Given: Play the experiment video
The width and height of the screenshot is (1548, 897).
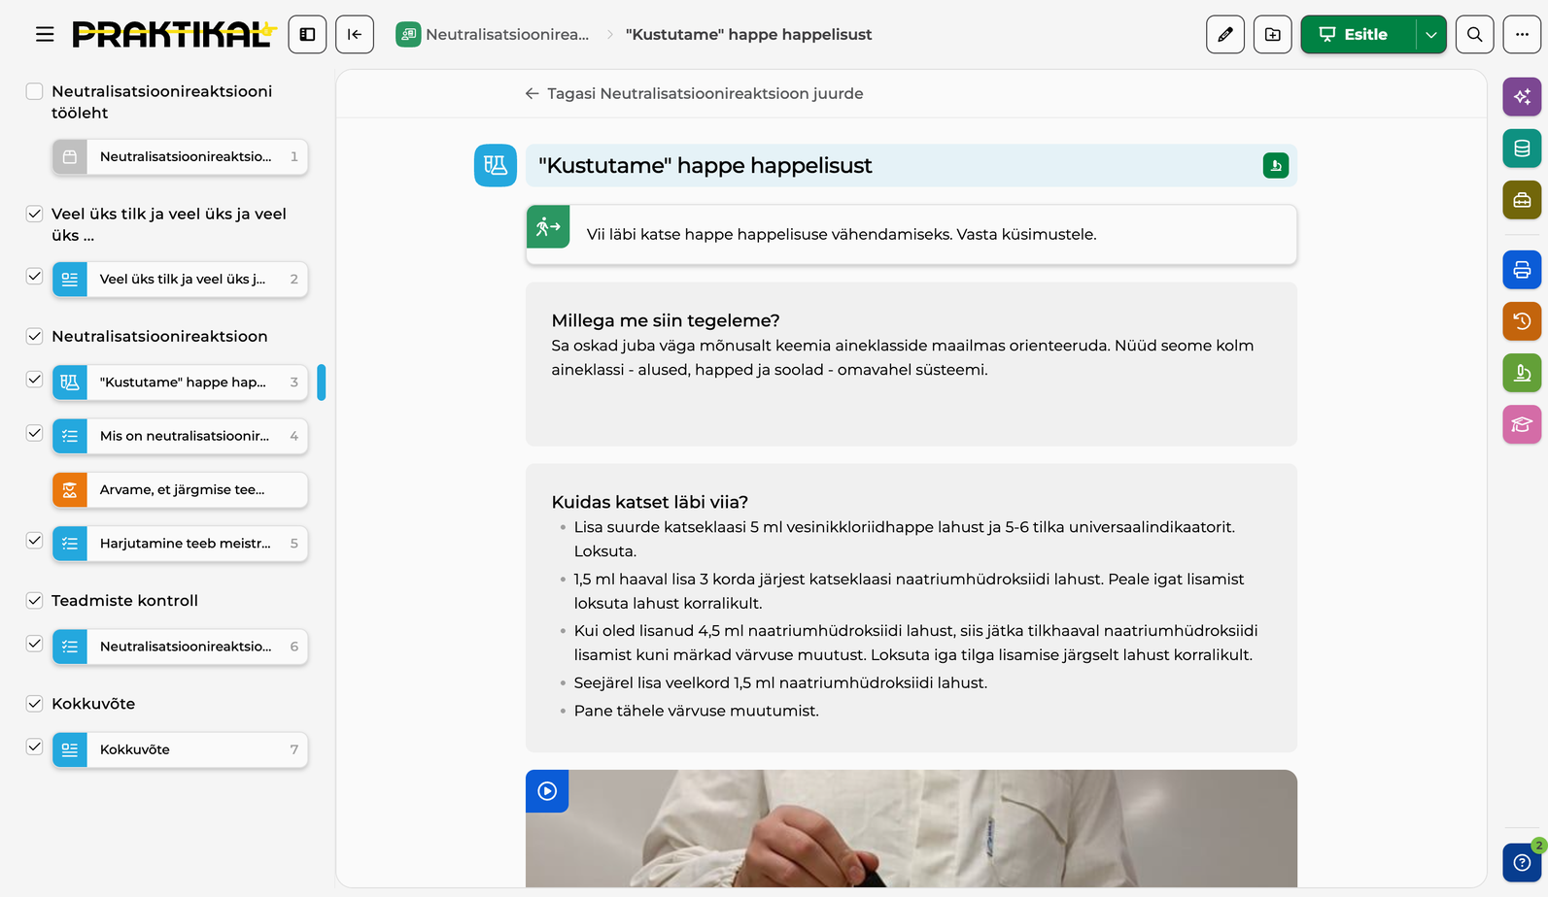Looking at the screenshot, I should click(x=547, y=791).
